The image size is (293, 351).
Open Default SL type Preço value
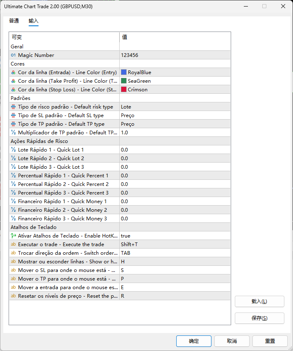(175, 115)
